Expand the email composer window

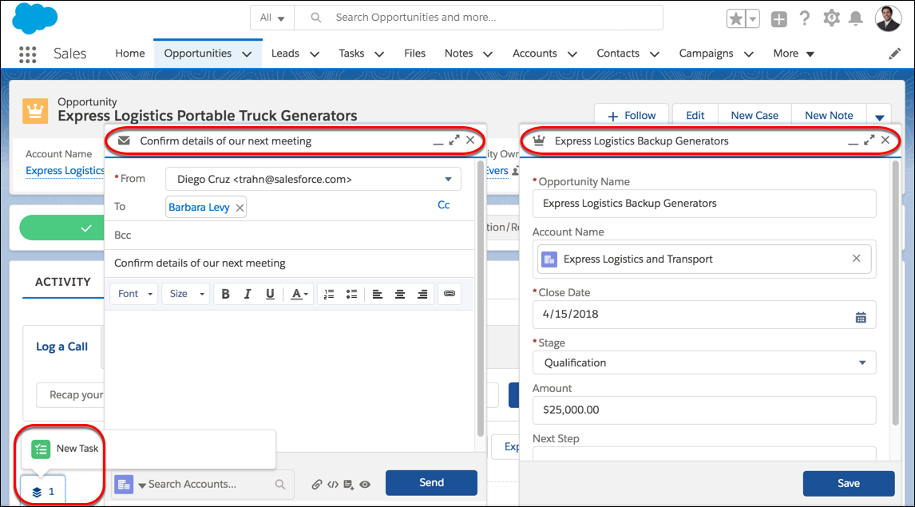[x=454, y=140]
